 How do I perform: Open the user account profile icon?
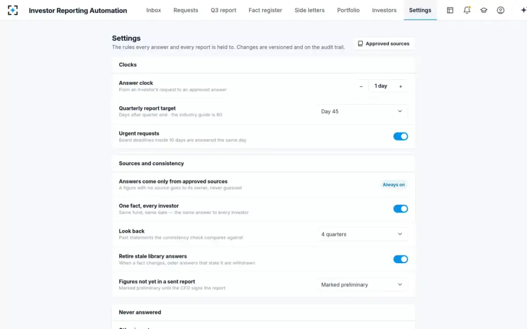coord(501,10)
